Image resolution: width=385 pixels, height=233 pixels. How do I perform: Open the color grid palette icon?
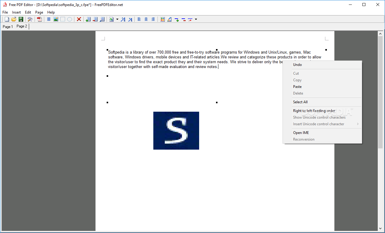point(163,19)
